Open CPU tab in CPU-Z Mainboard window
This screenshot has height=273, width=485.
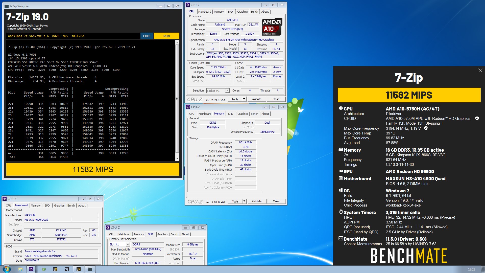[8, 206]
